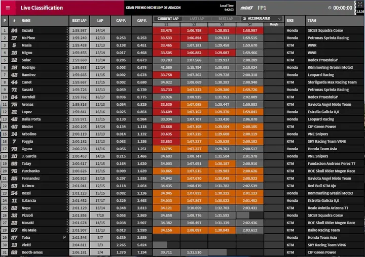
Task: Click the S4 sector header
Action: (250, 24)
